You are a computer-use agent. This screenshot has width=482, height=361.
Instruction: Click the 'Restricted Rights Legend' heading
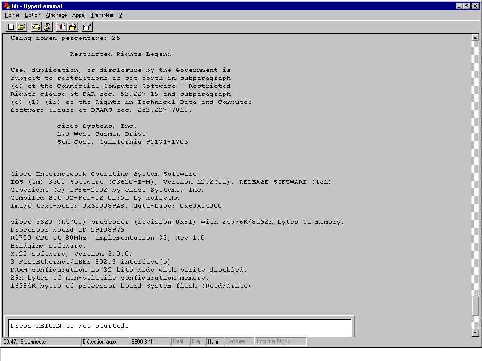[x=120, y=54]
